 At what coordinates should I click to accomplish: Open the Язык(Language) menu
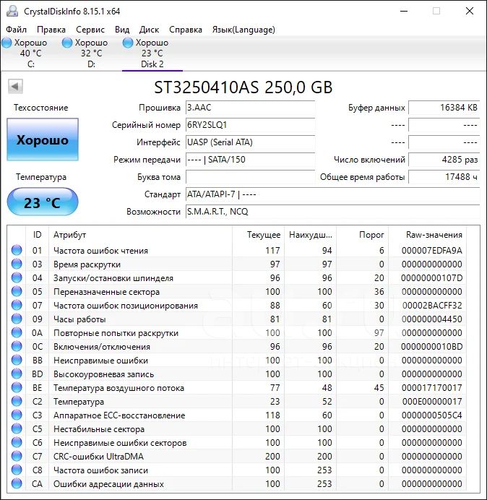243,30
